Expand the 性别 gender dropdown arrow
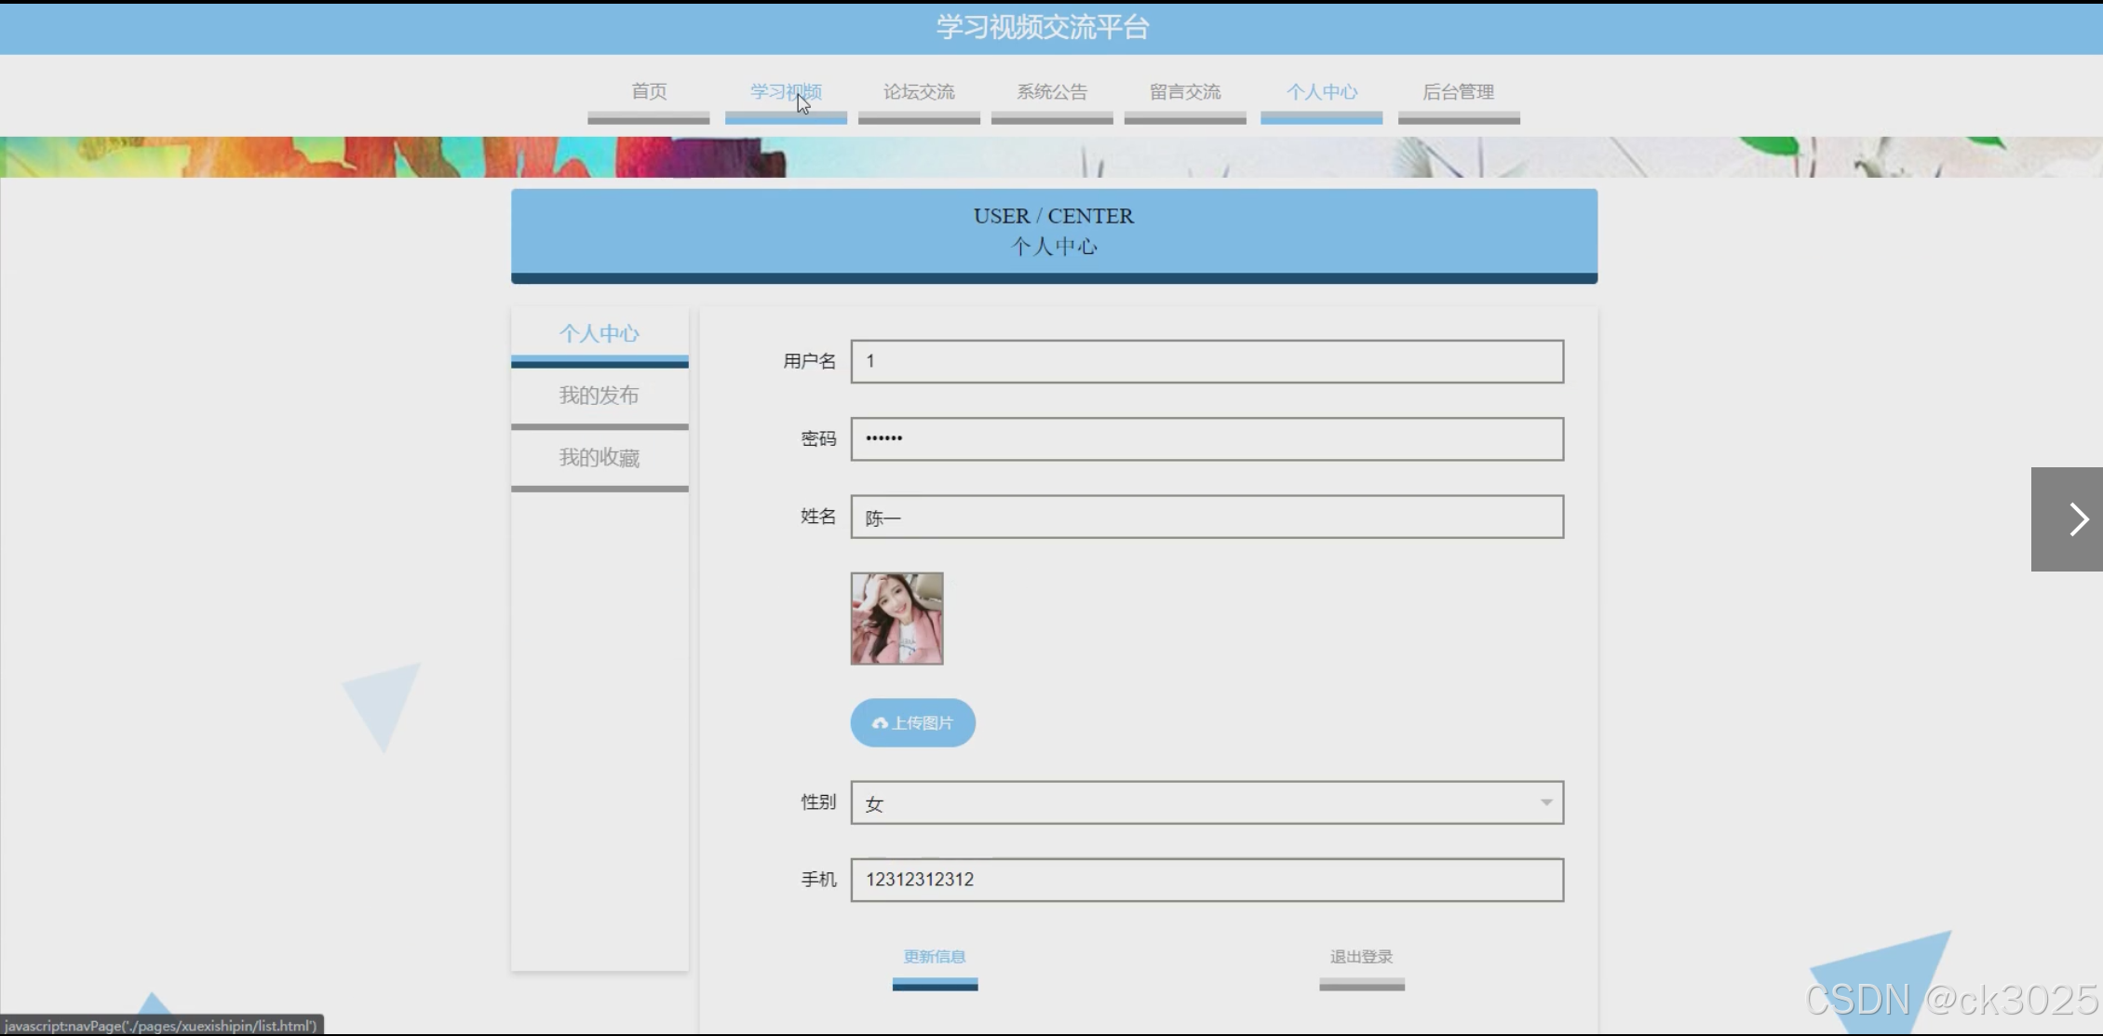Screen dimensions: 2103x1036 click(x=1545, y=802)
